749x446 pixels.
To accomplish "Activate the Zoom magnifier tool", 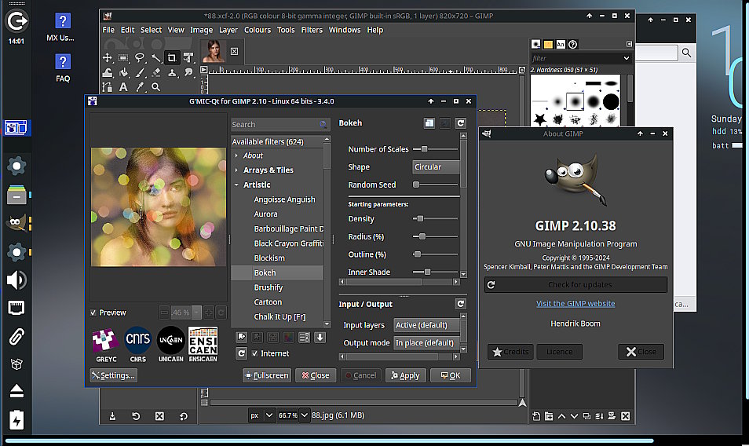I will click(156, 87).
